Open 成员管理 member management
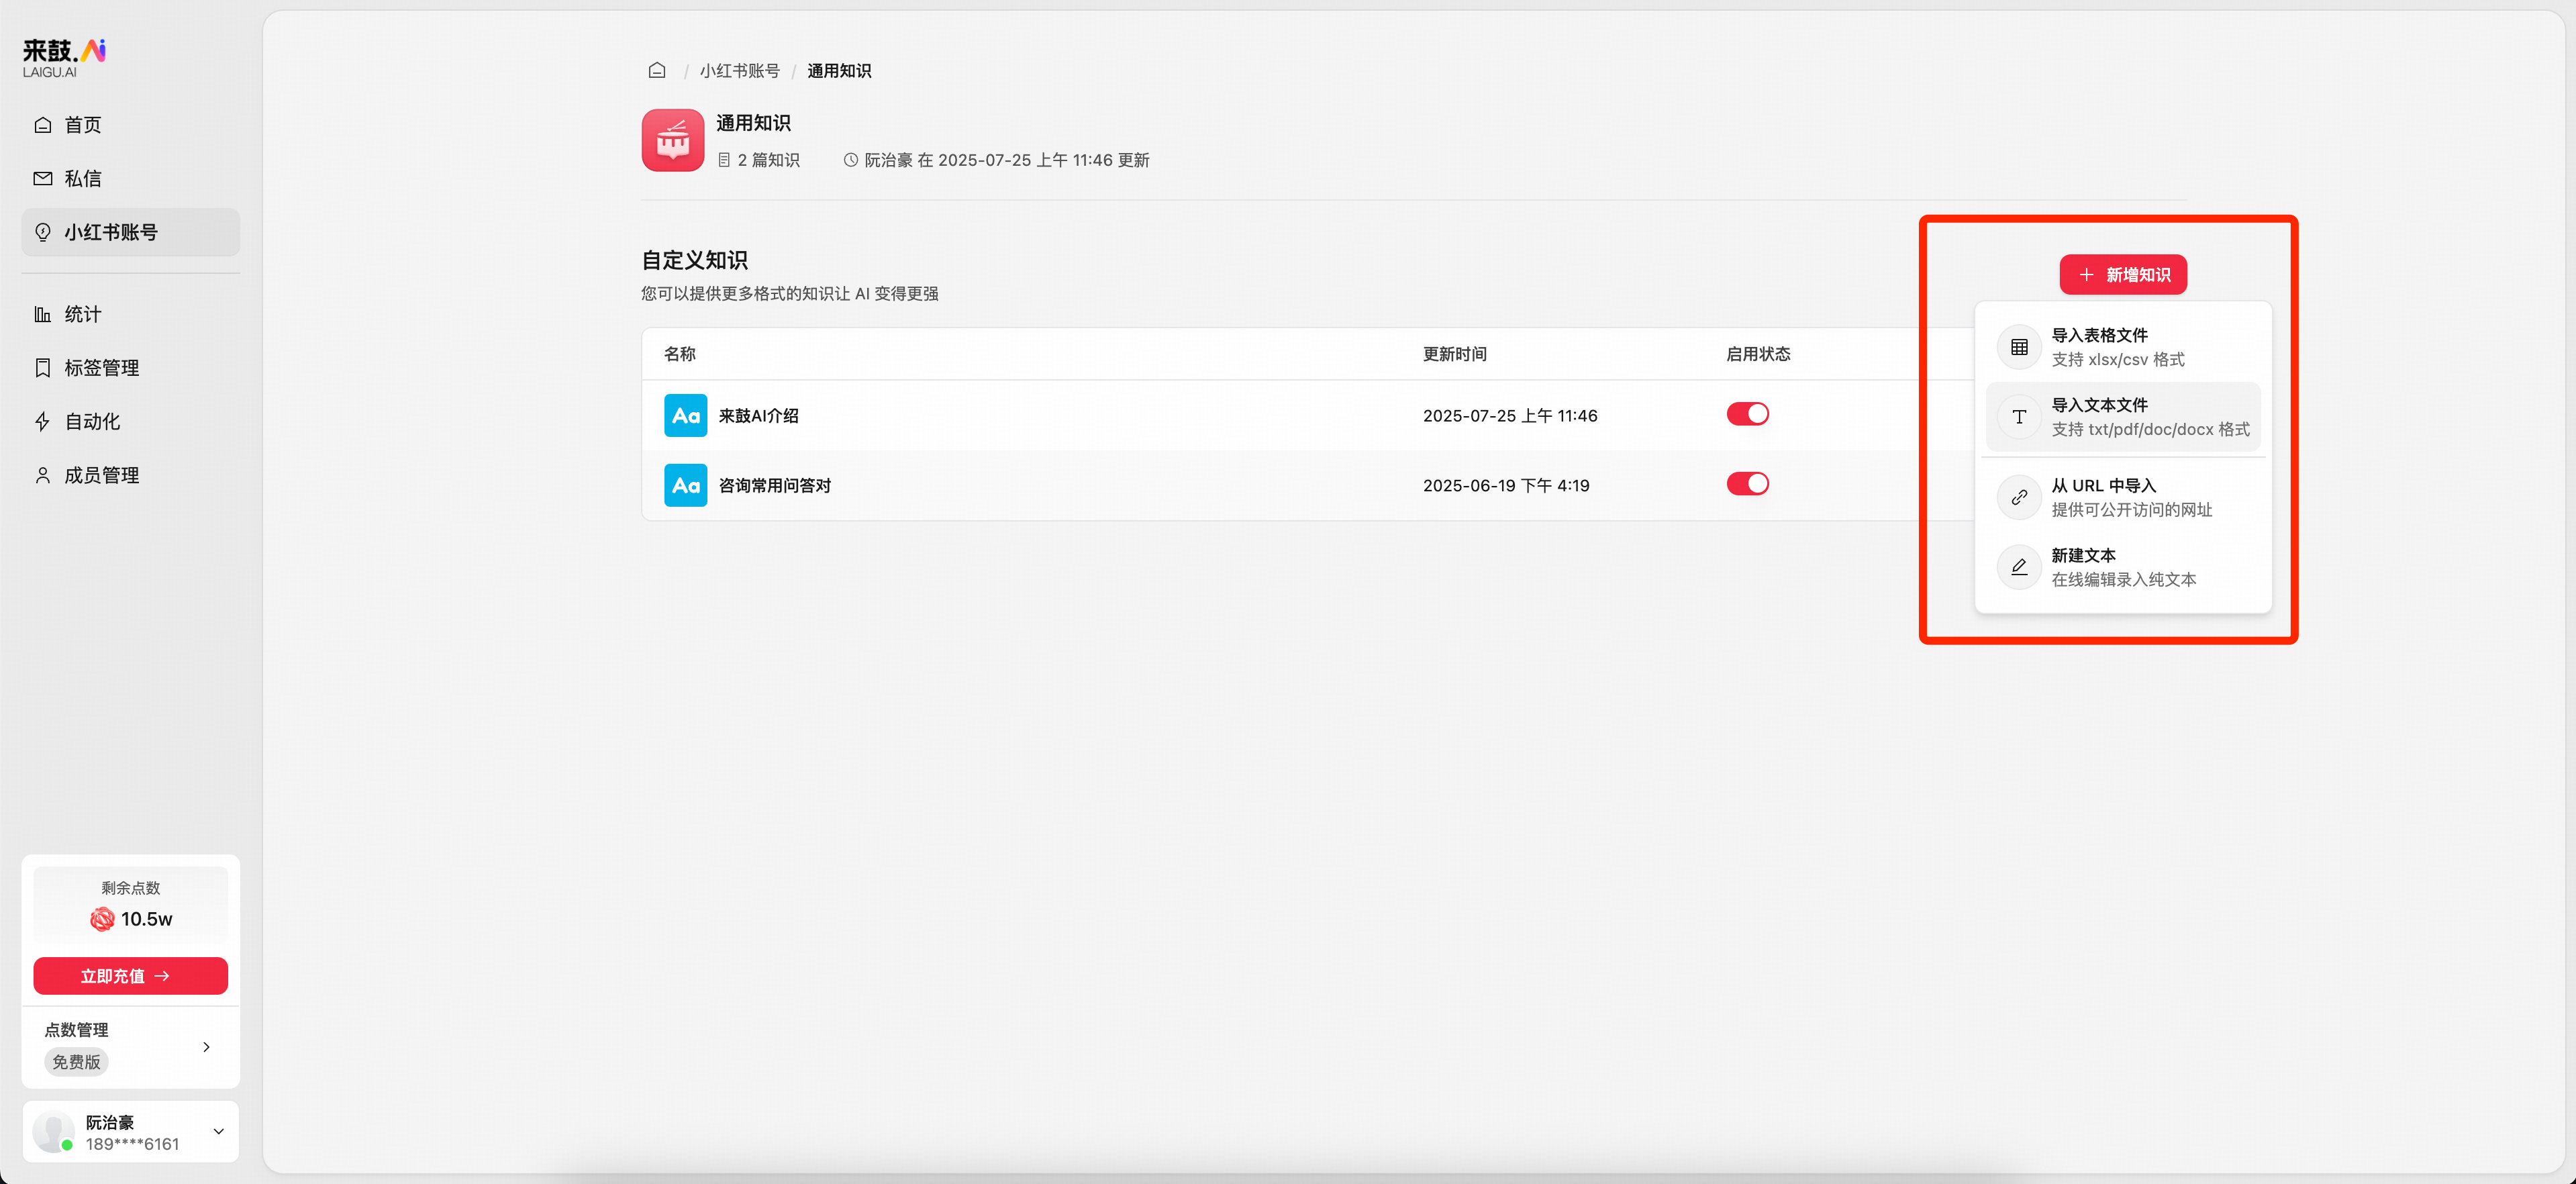Image resolution: width=2576 pixels, height=1184 pixels. point(101,476)
